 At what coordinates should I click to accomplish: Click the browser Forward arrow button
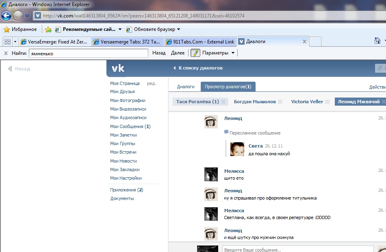pos(18,16)
